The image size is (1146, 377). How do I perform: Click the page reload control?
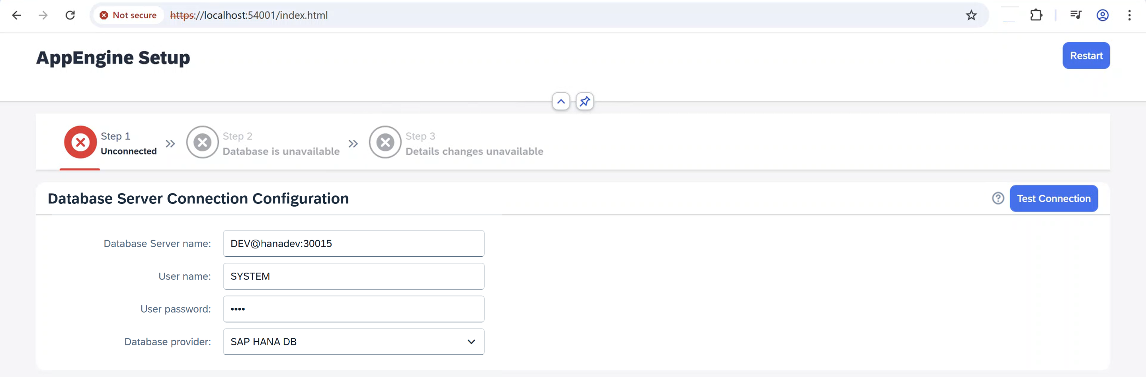coord(70,15)
